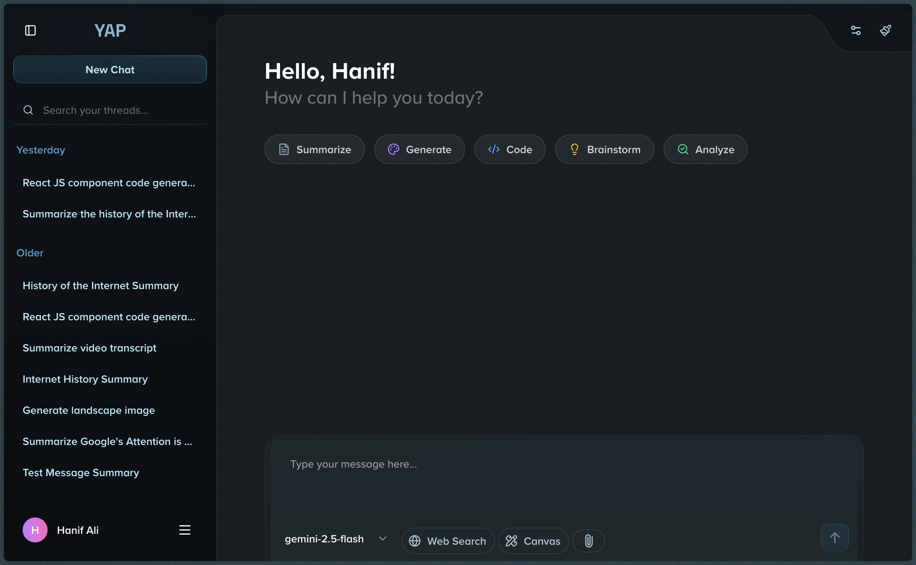Open the settings sliders icon

click(x=856, y=30)
